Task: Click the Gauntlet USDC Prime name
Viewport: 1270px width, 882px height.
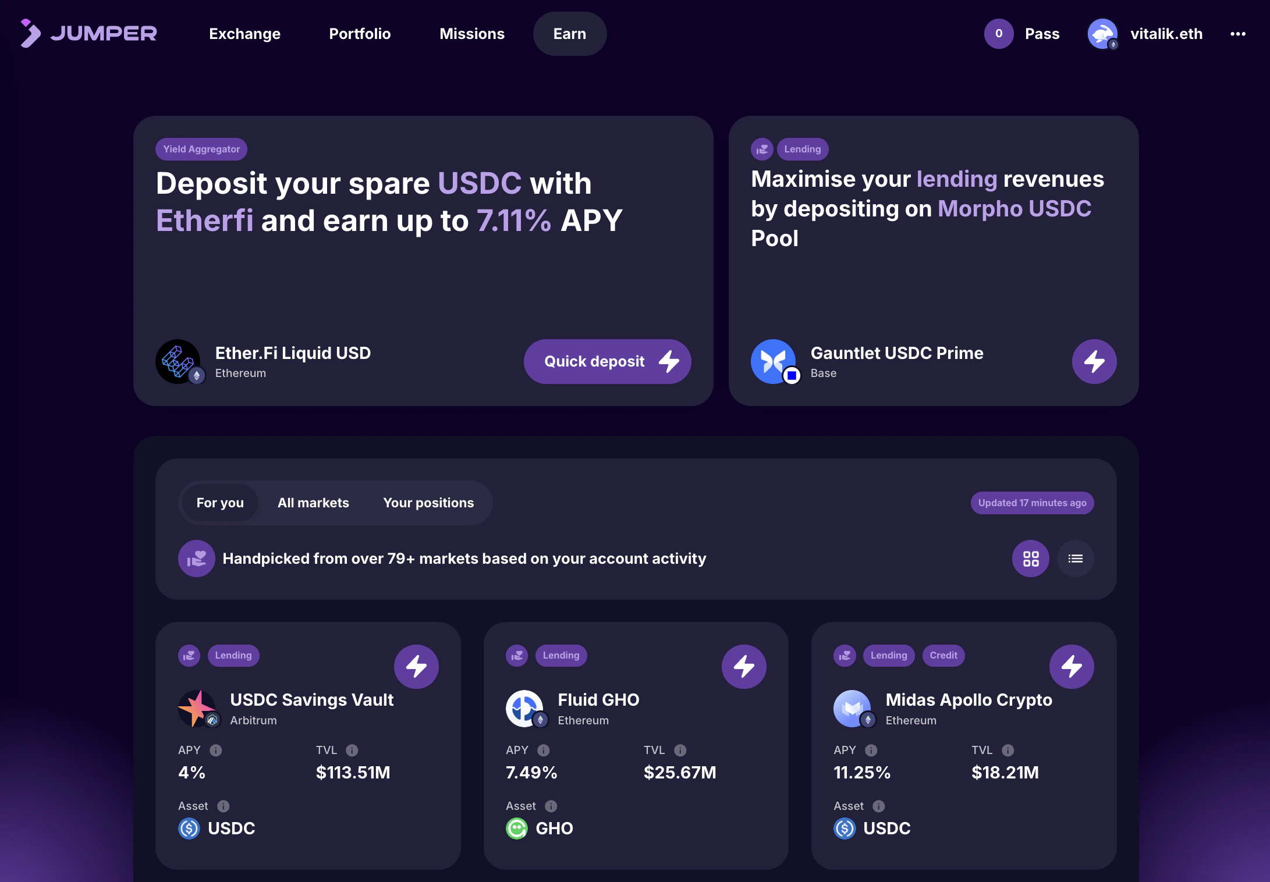Action: tap(897, 353)
